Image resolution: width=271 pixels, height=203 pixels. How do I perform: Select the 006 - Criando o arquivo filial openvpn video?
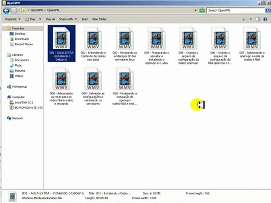coord(220,46)
